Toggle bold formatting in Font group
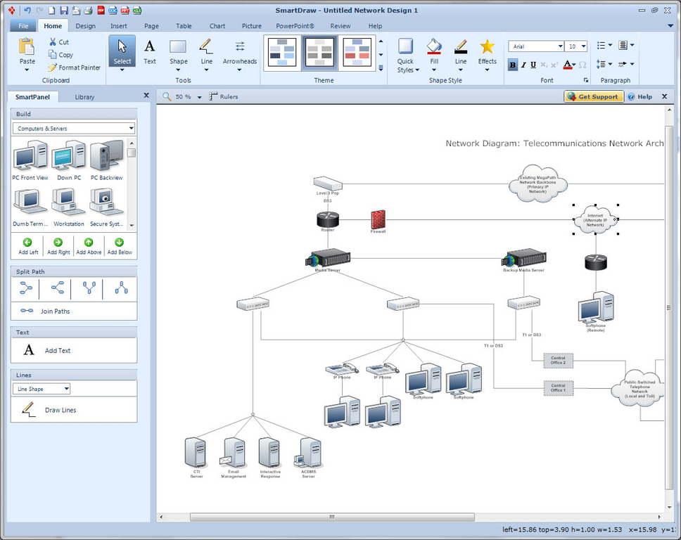The image size is (681, 540). [512, 65]
